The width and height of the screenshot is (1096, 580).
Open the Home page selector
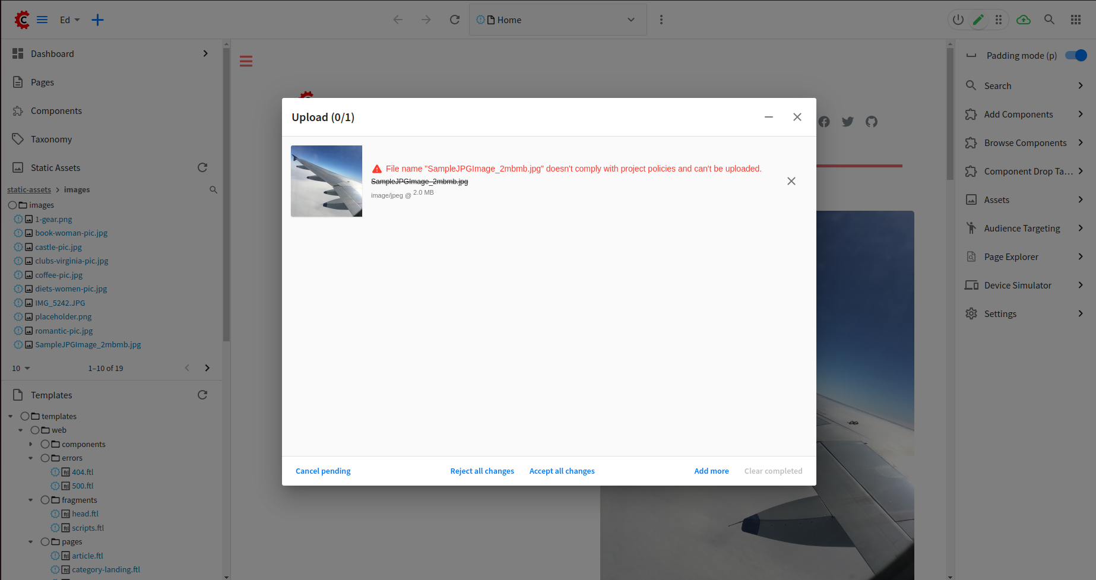[x=557, y=19]
